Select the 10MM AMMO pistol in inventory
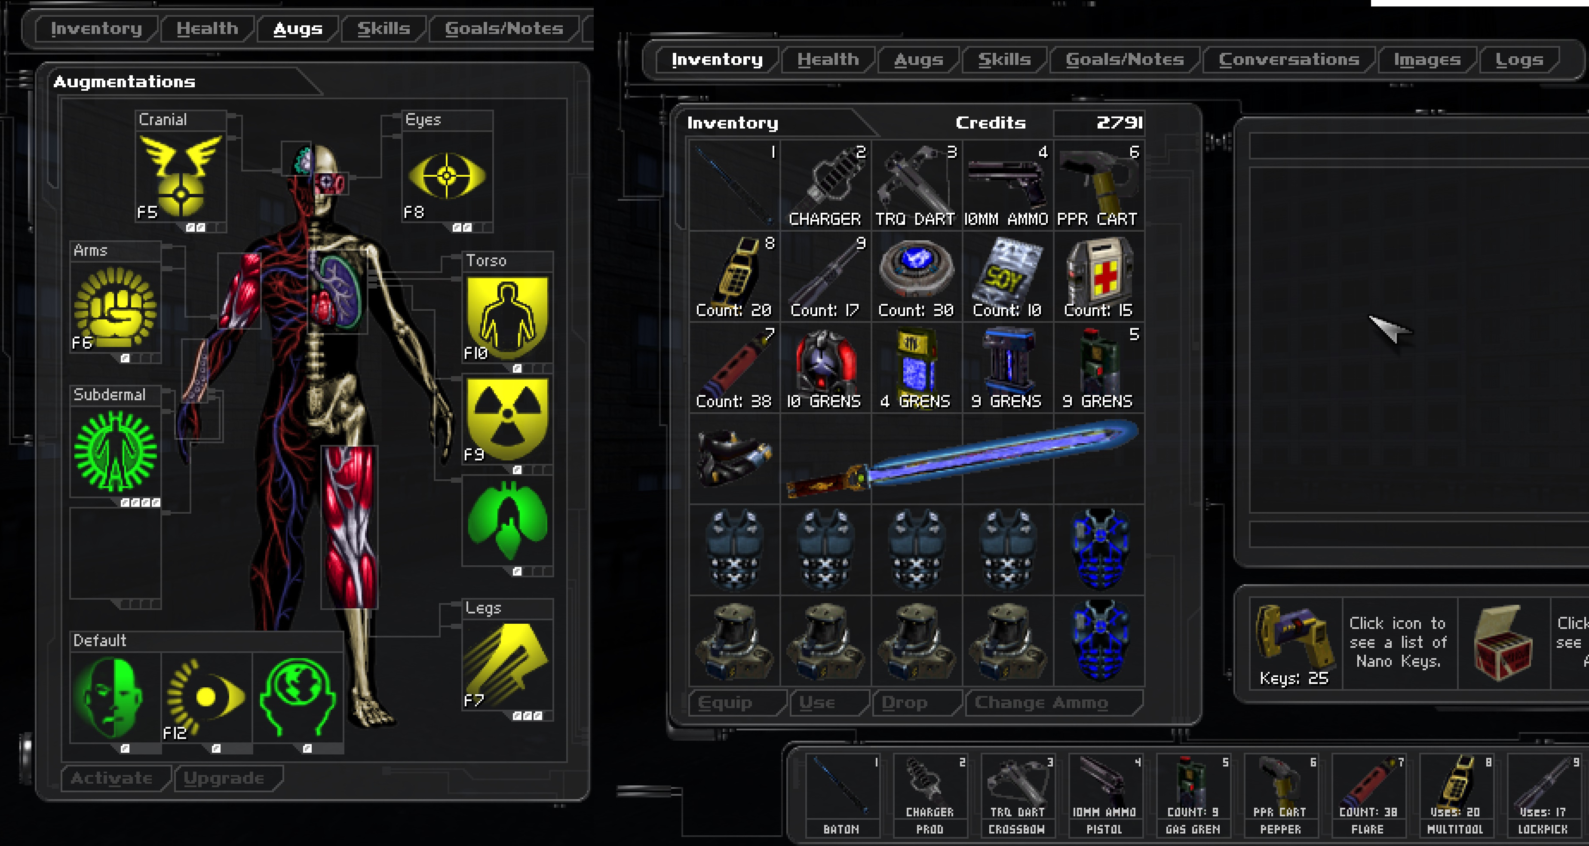 tap(1009, 185)
